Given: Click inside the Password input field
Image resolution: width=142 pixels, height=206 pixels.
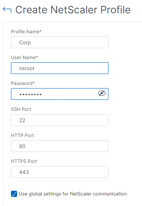Looking at the screenshot, I should (60, 94).
